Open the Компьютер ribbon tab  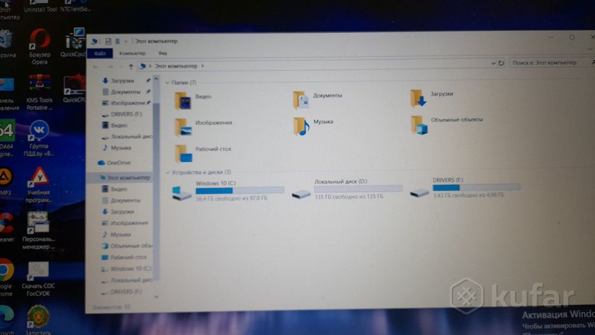click(x=133, y=54)
